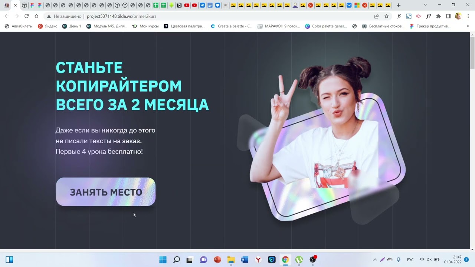Open the Windows Start menu

163,260
